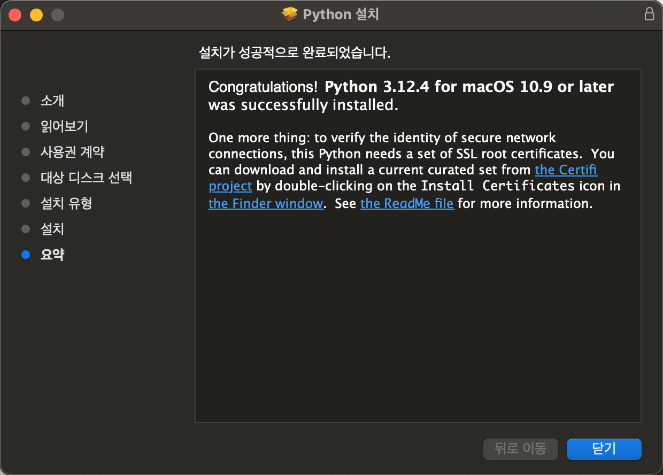Screen dimensions: 663x475
Task: Select the 사용권 계약 step
Action: [73, 152]
